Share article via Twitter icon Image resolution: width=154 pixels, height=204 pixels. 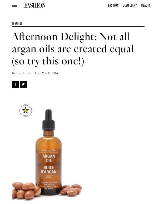click(23, 84)
